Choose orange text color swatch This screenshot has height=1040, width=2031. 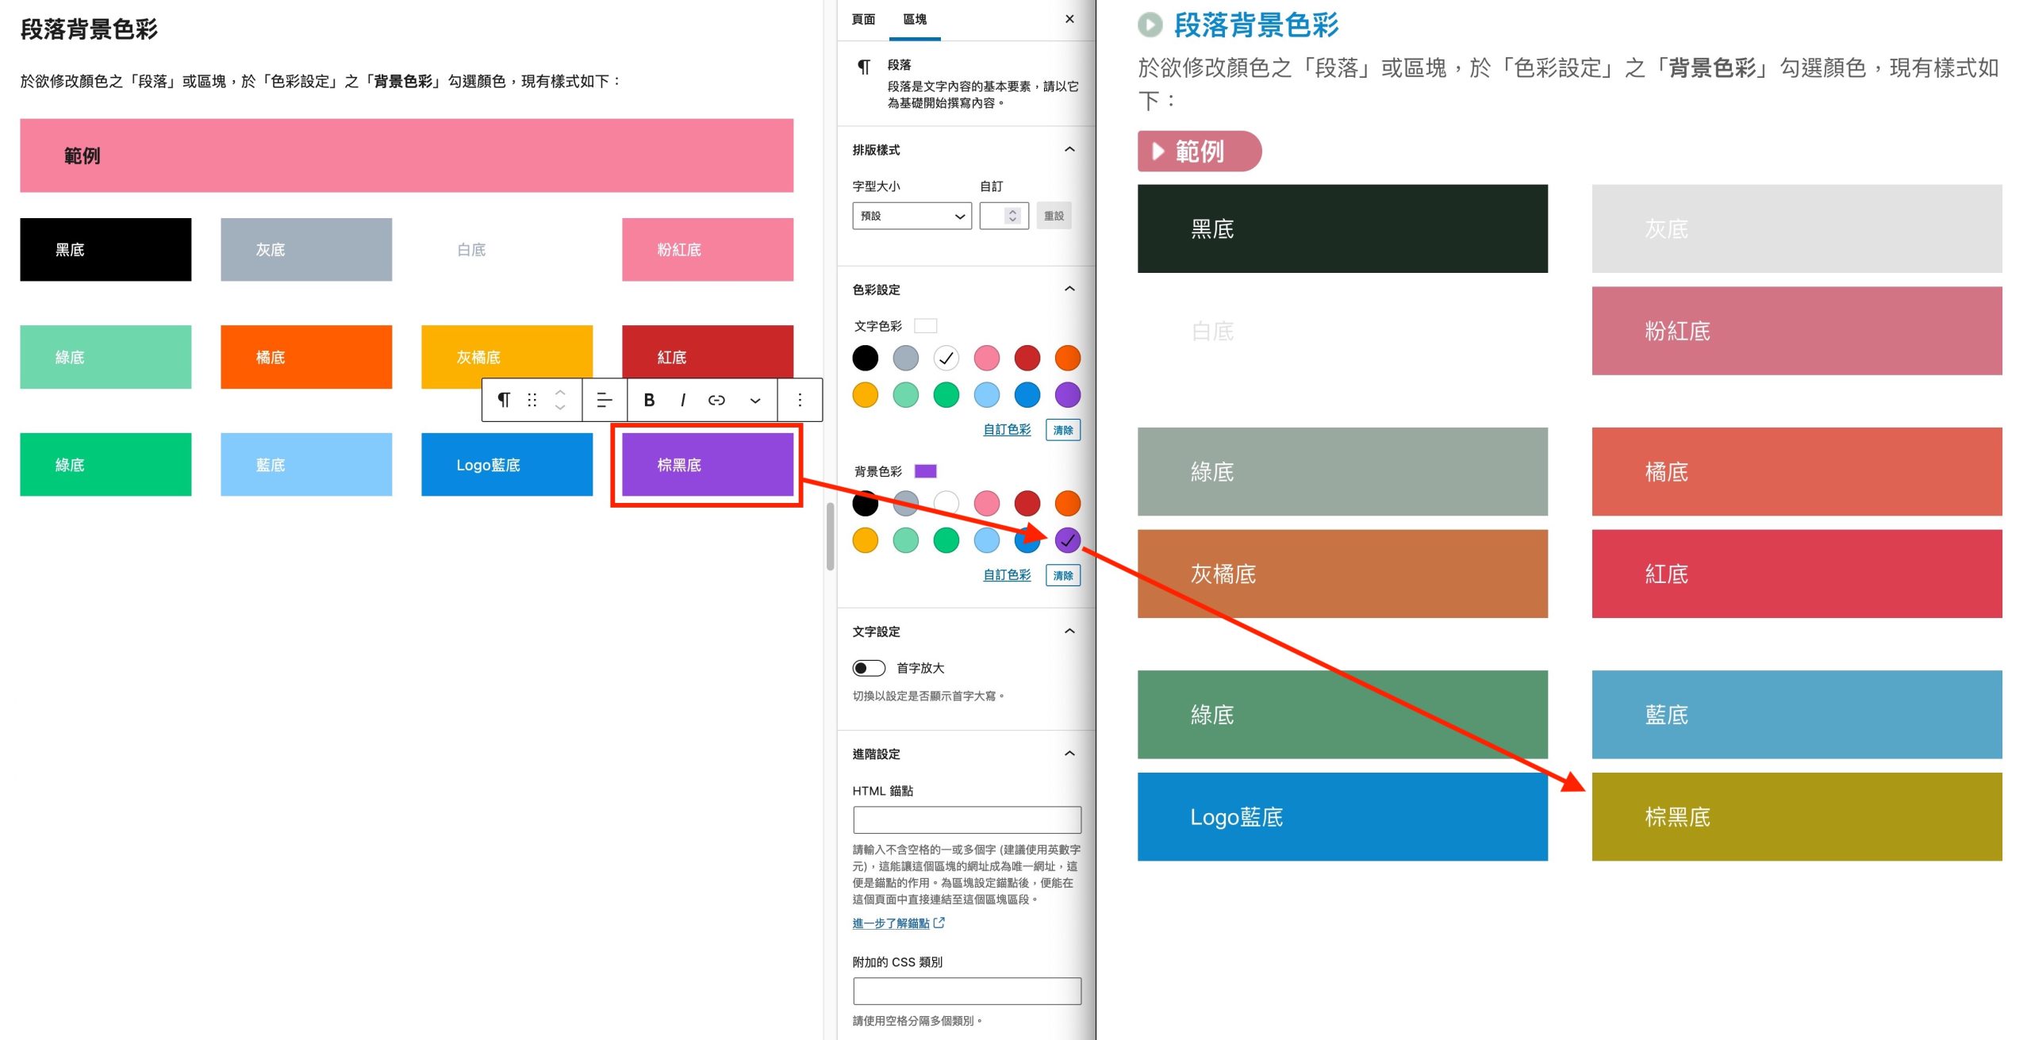click(1068, 358)
